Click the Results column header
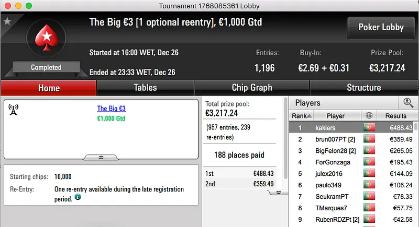The image size is (419, 227). coord(395,116)
